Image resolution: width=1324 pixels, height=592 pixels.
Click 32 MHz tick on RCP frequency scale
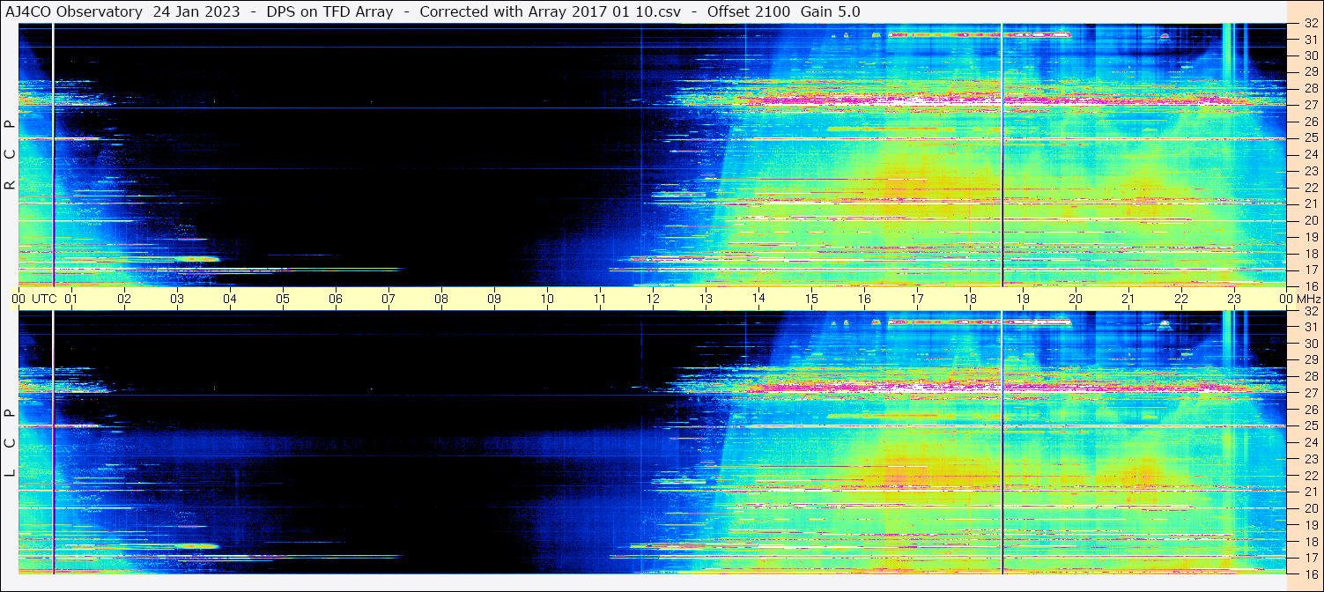(1310, 24)
